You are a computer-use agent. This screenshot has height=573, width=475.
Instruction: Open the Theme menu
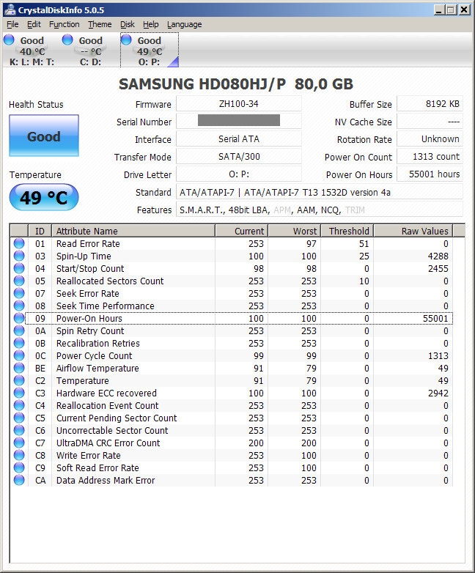click(x=100, y=24)
